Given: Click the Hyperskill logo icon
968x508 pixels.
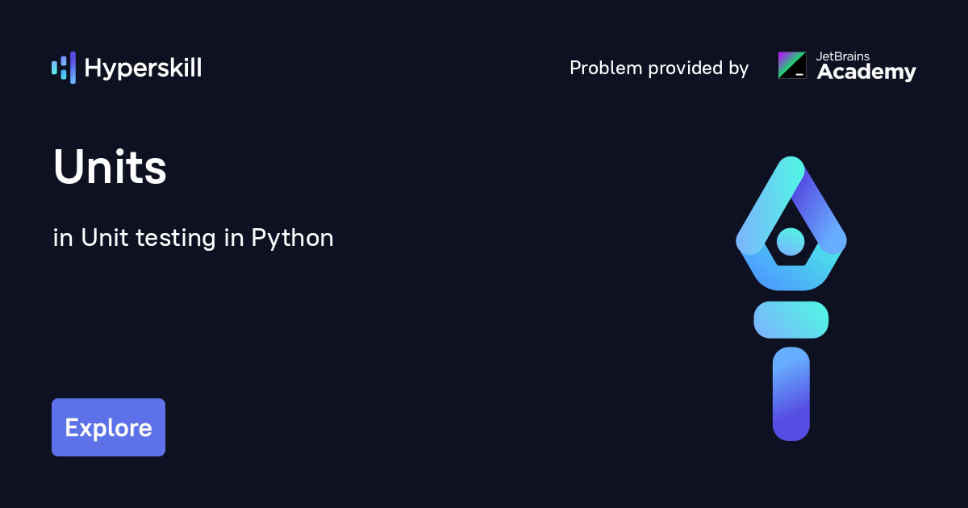Looking at the screenshot, I should (63, 68).
